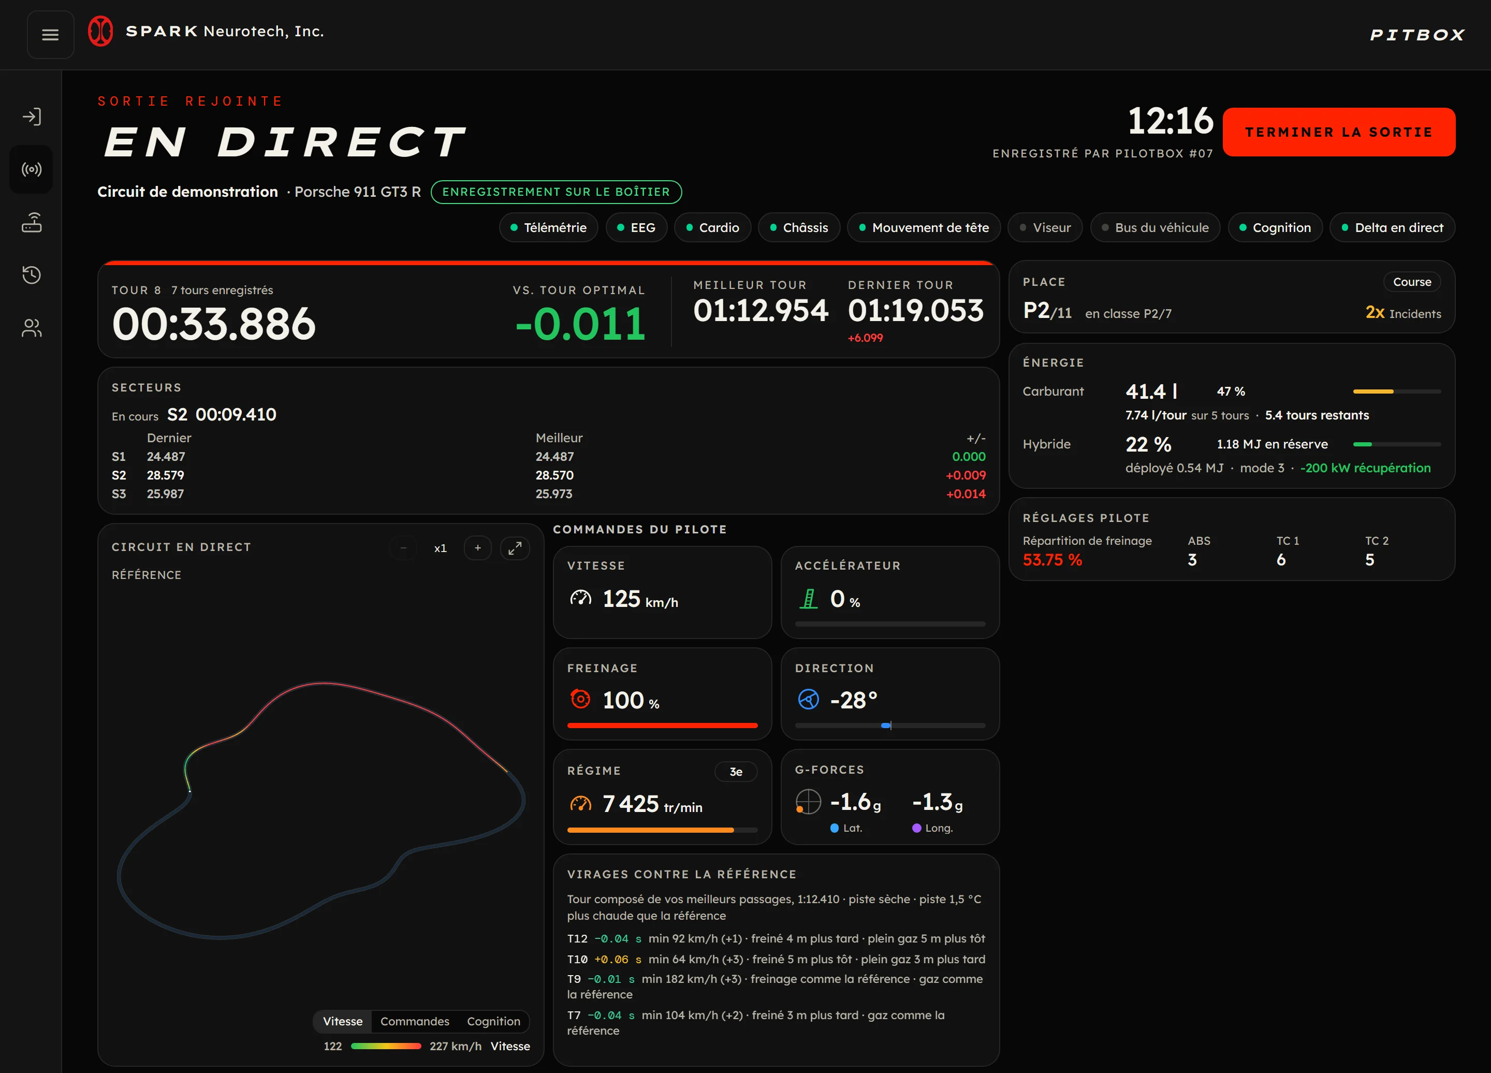Zoom out the live circuit map
The height and width of the screenshot is (1073, 1491).
[x=404, y=548]
